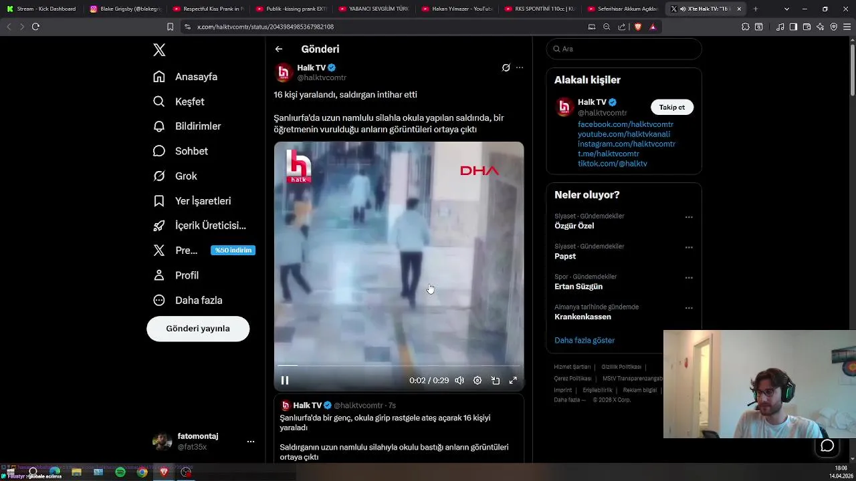Image resolution: width=856 pixels, height=481 pixels.
Task: Open instagram.com/halktvcomtr link
Action: click(x=627, y=144)
